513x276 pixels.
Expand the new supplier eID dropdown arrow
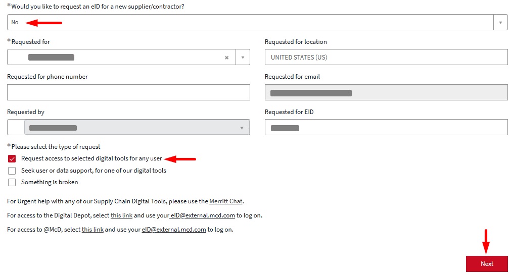pyautogui.click(x=500, y=23)
